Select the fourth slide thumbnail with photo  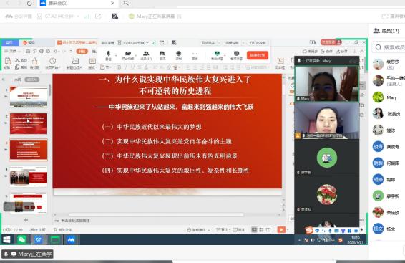point(28,176)
